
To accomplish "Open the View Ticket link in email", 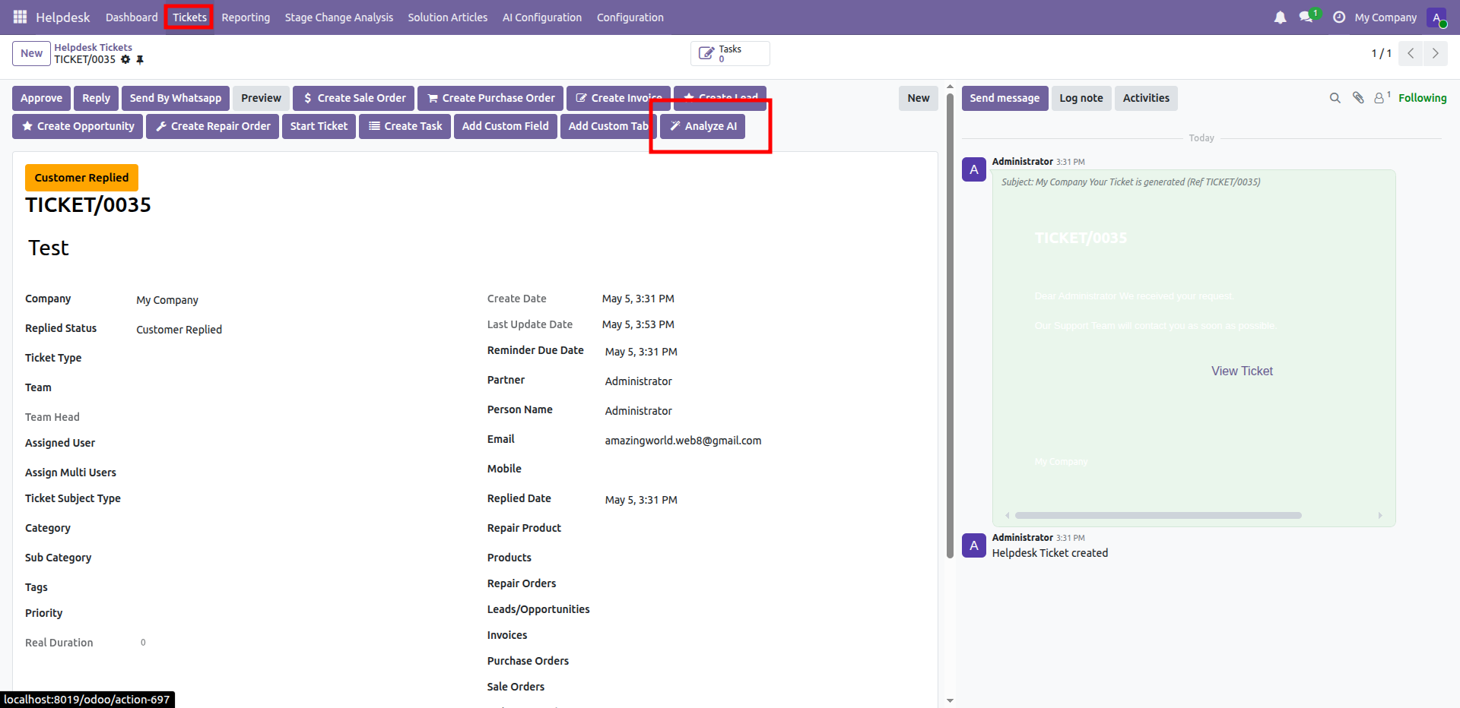I will pos(1242,371).
